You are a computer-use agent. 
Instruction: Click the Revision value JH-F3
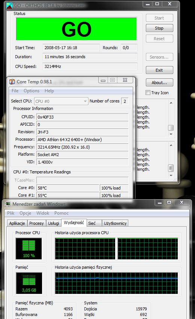[x=82, y=132]
